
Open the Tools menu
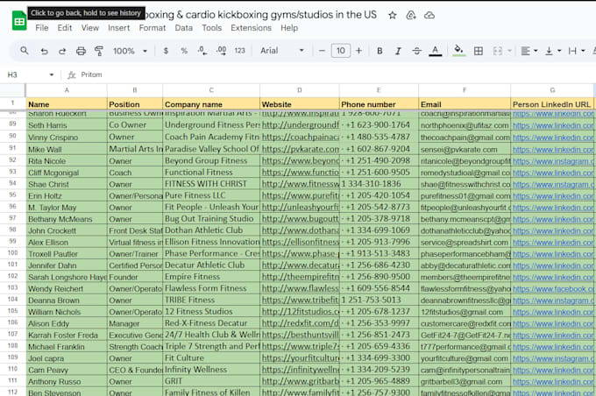point(212,28)
